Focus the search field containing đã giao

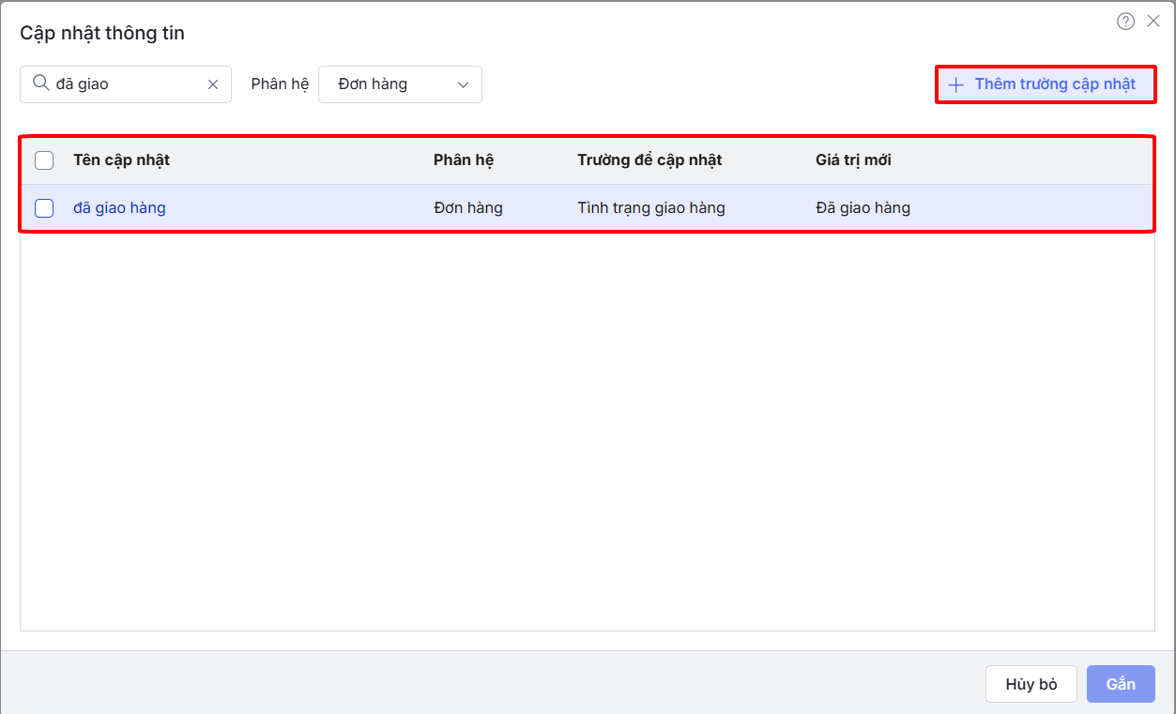coord(127,84)
